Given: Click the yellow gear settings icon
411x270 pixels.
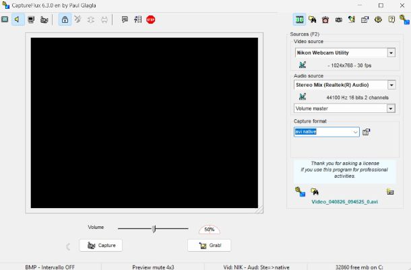Looking at the screenshot, I should (378, 20).
